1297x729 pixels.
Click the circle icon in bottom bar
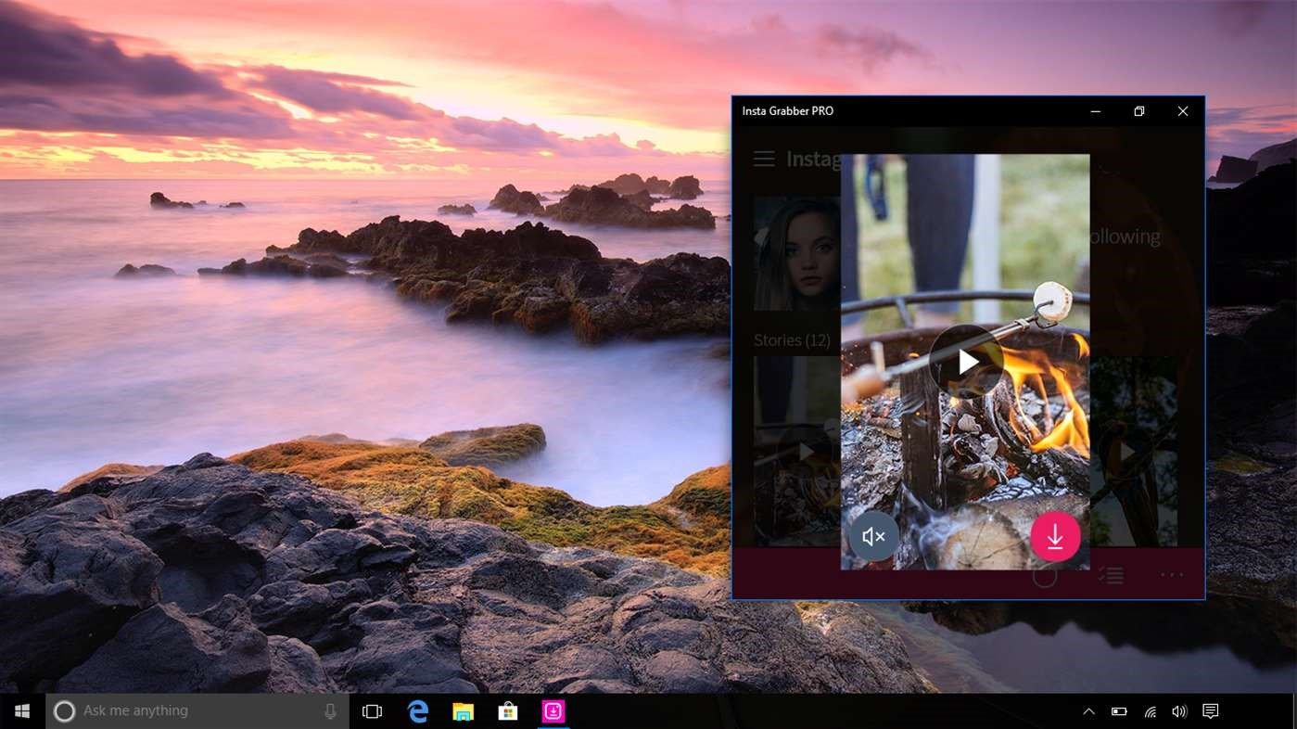pyautogui.click(x=1045, y=576)
